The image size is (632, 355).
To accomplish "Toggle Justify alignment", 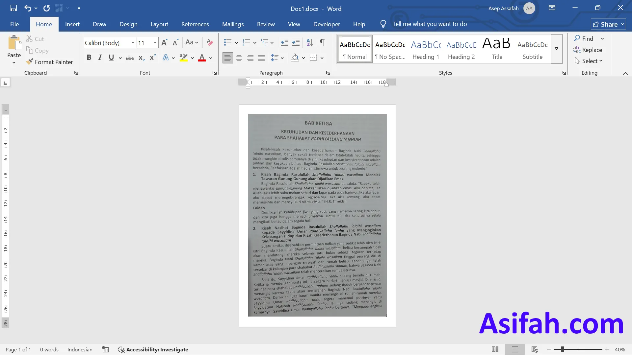I will tap(261, 58).
